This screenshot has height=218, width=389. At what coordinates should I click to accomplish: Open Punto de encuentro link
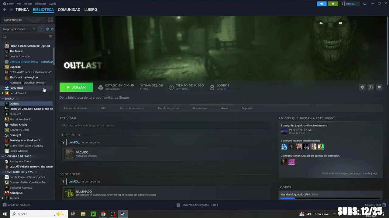click(132, 108)
